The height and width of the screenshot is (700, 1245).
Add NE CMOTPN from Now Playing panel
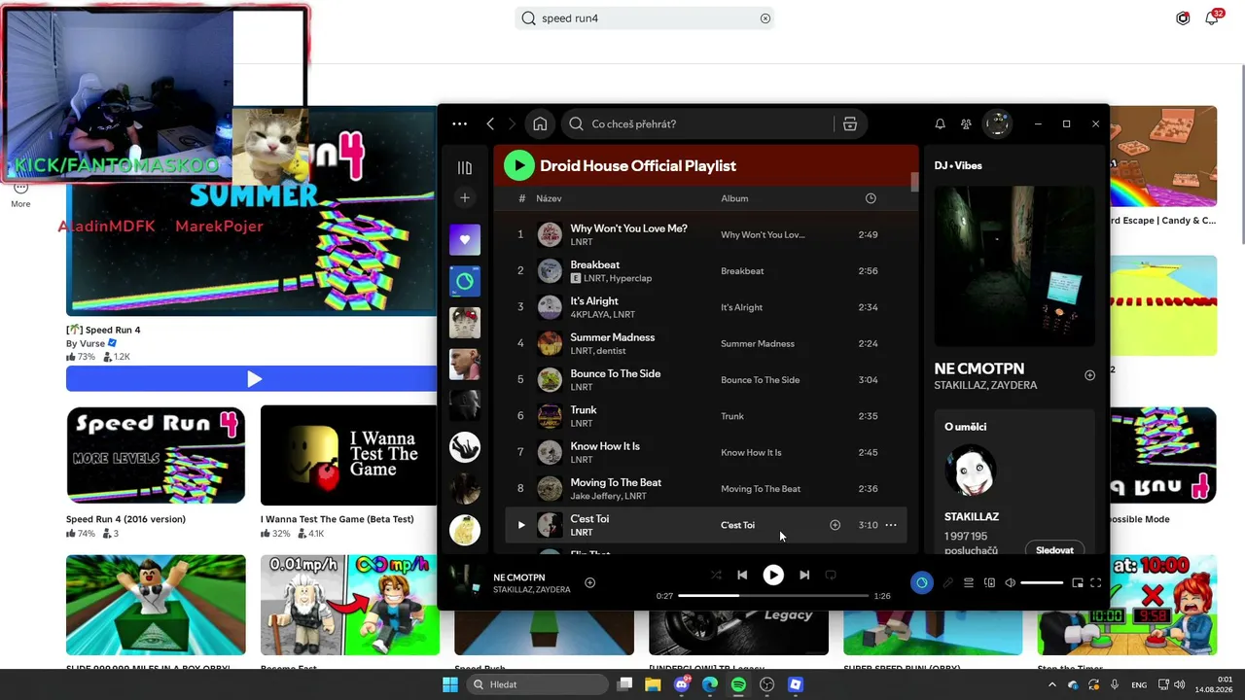1089,375
